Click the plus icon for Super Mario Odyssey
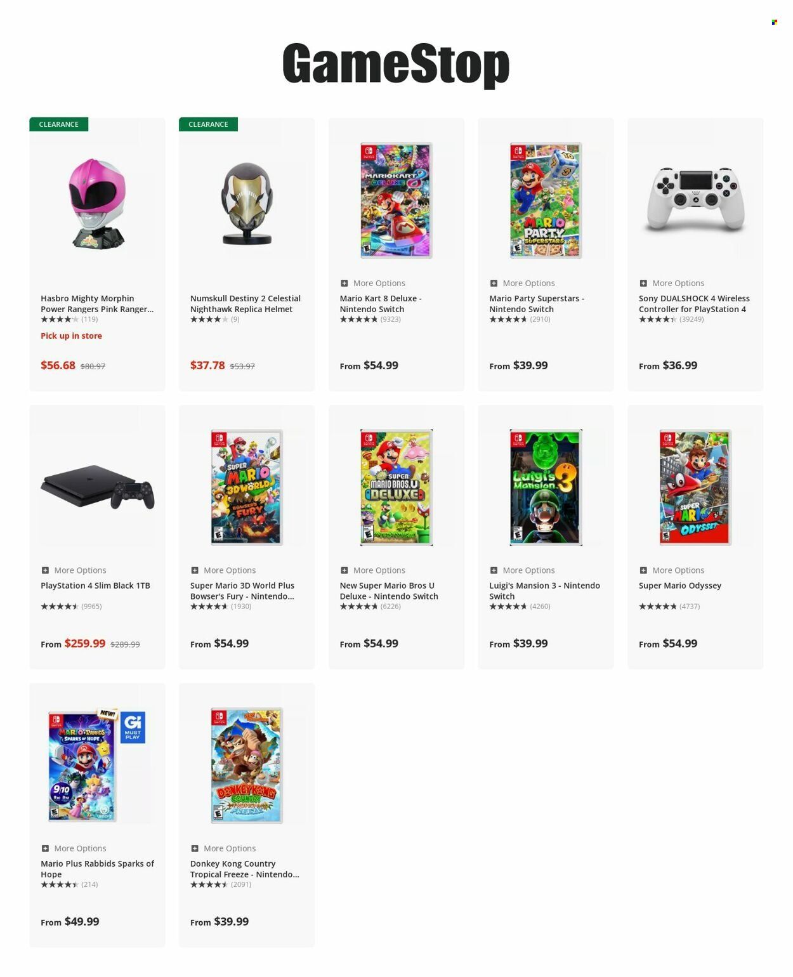793x977 pixels. [643, 570]
